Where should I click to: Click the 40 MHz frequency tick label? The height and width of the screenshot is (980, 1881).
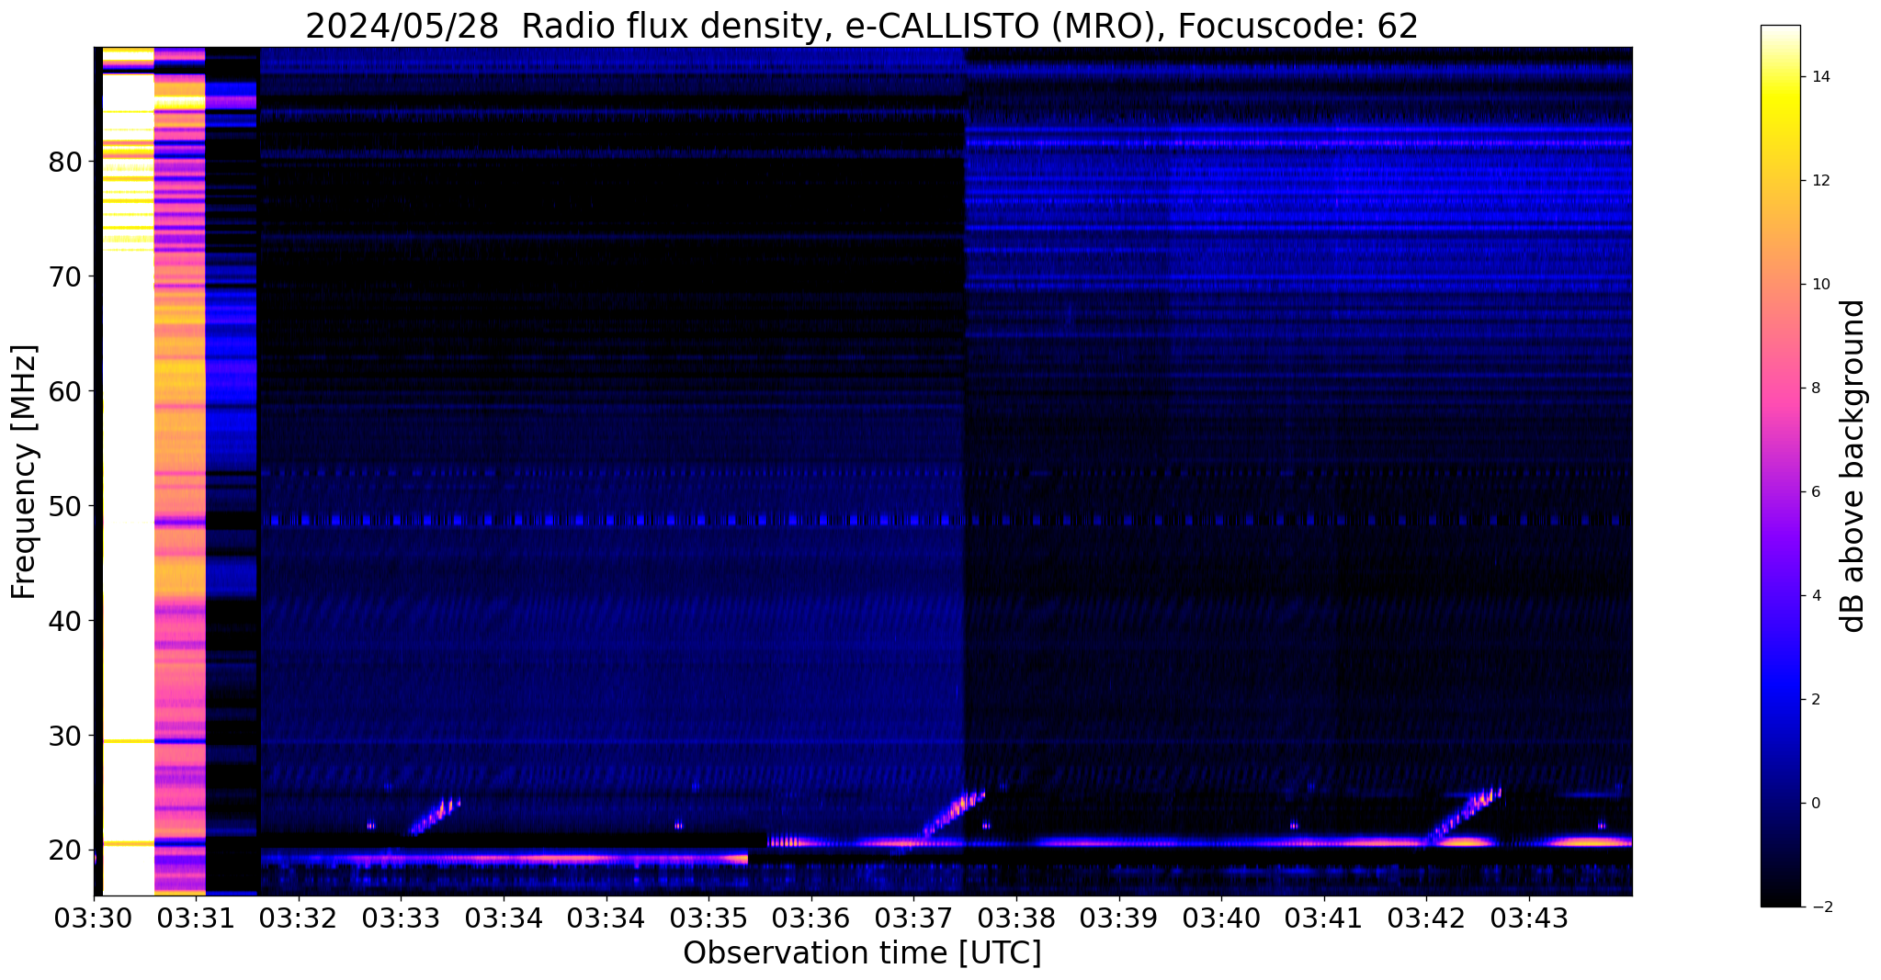(64, 621)
